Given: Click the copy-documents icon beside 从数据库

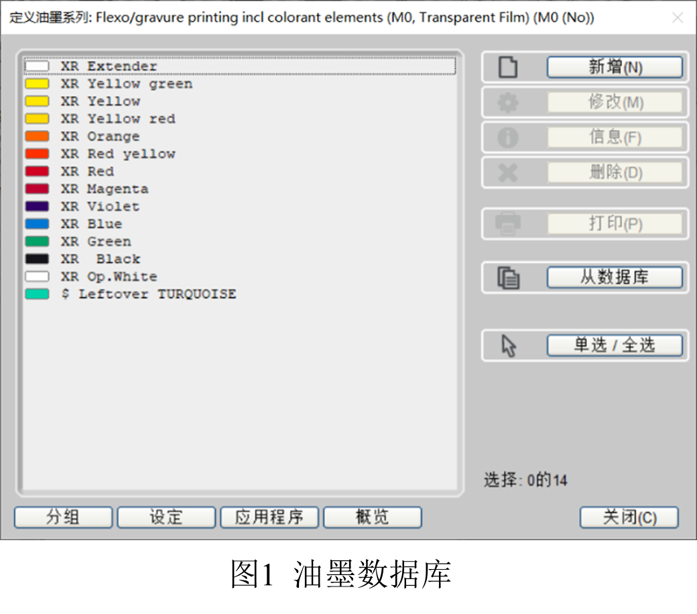Looking at the screenshot, I should pos(508,278).
